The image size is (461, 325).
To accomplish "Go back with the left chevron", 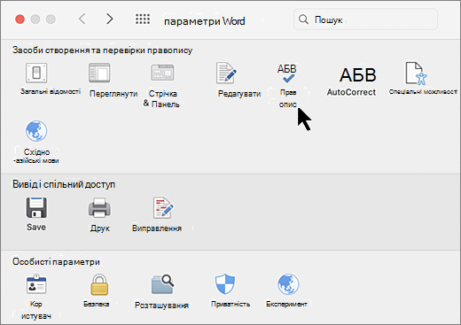I will pyautogui.click(x=82, y=19).
